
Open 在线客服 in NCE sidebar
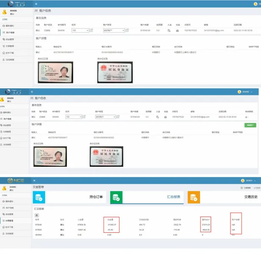coord(16,234)
